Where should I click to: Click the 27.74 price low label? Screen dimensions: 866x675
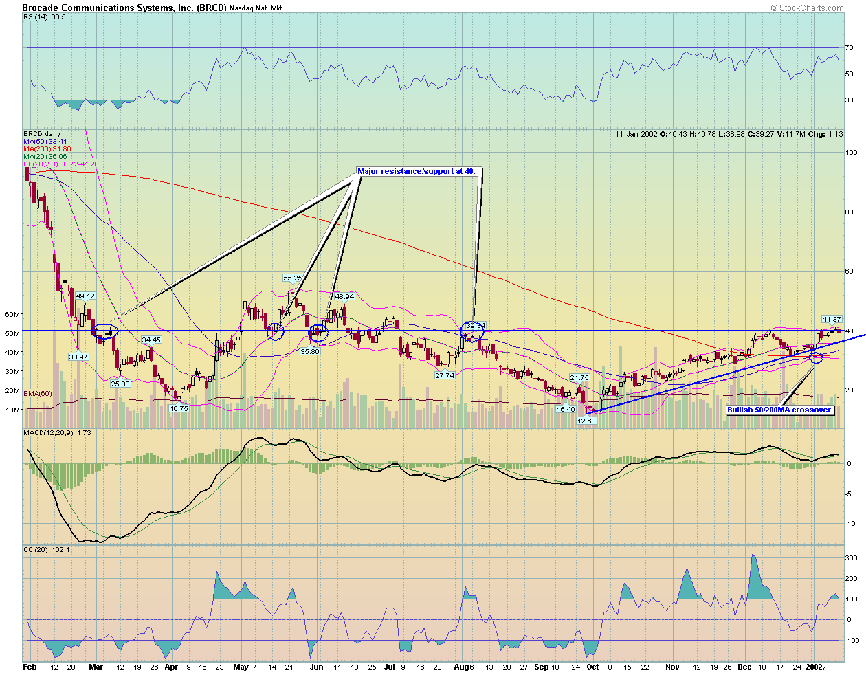445,375
